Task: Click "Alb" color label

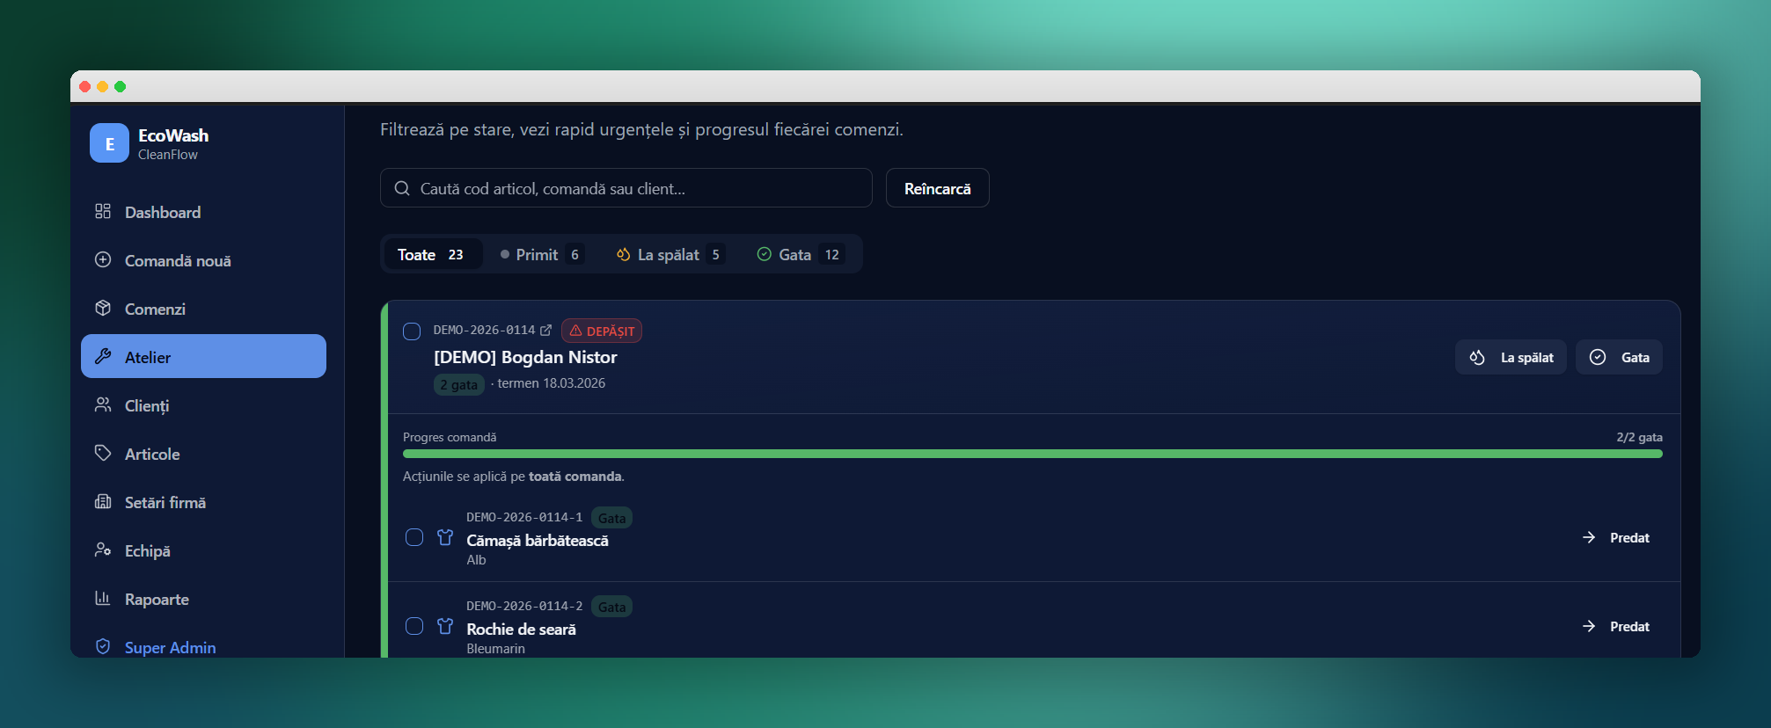Action: [x=476, y=560]
